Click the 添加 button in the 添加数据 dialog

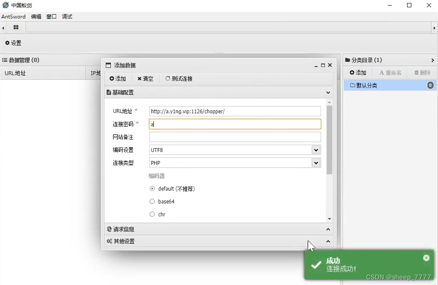[x=118, y=79]
